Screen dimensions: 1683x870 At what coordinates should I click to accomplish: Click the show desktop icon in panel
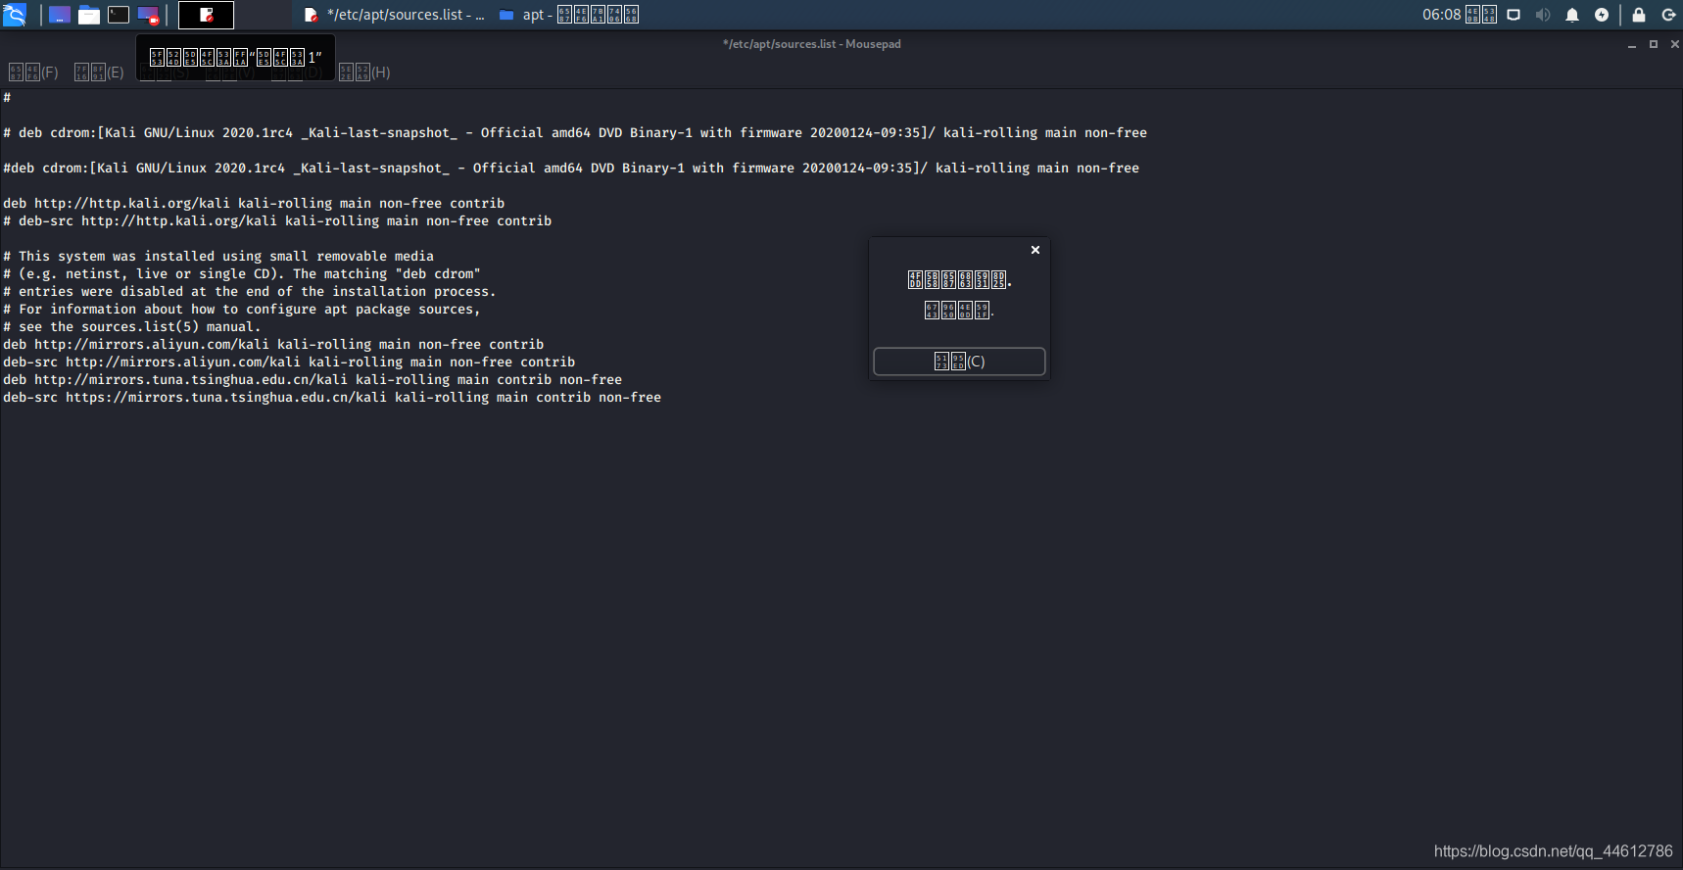(60, 15)
